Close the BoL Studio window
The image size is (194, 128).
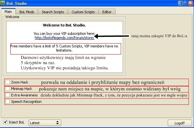pos(190,3)
